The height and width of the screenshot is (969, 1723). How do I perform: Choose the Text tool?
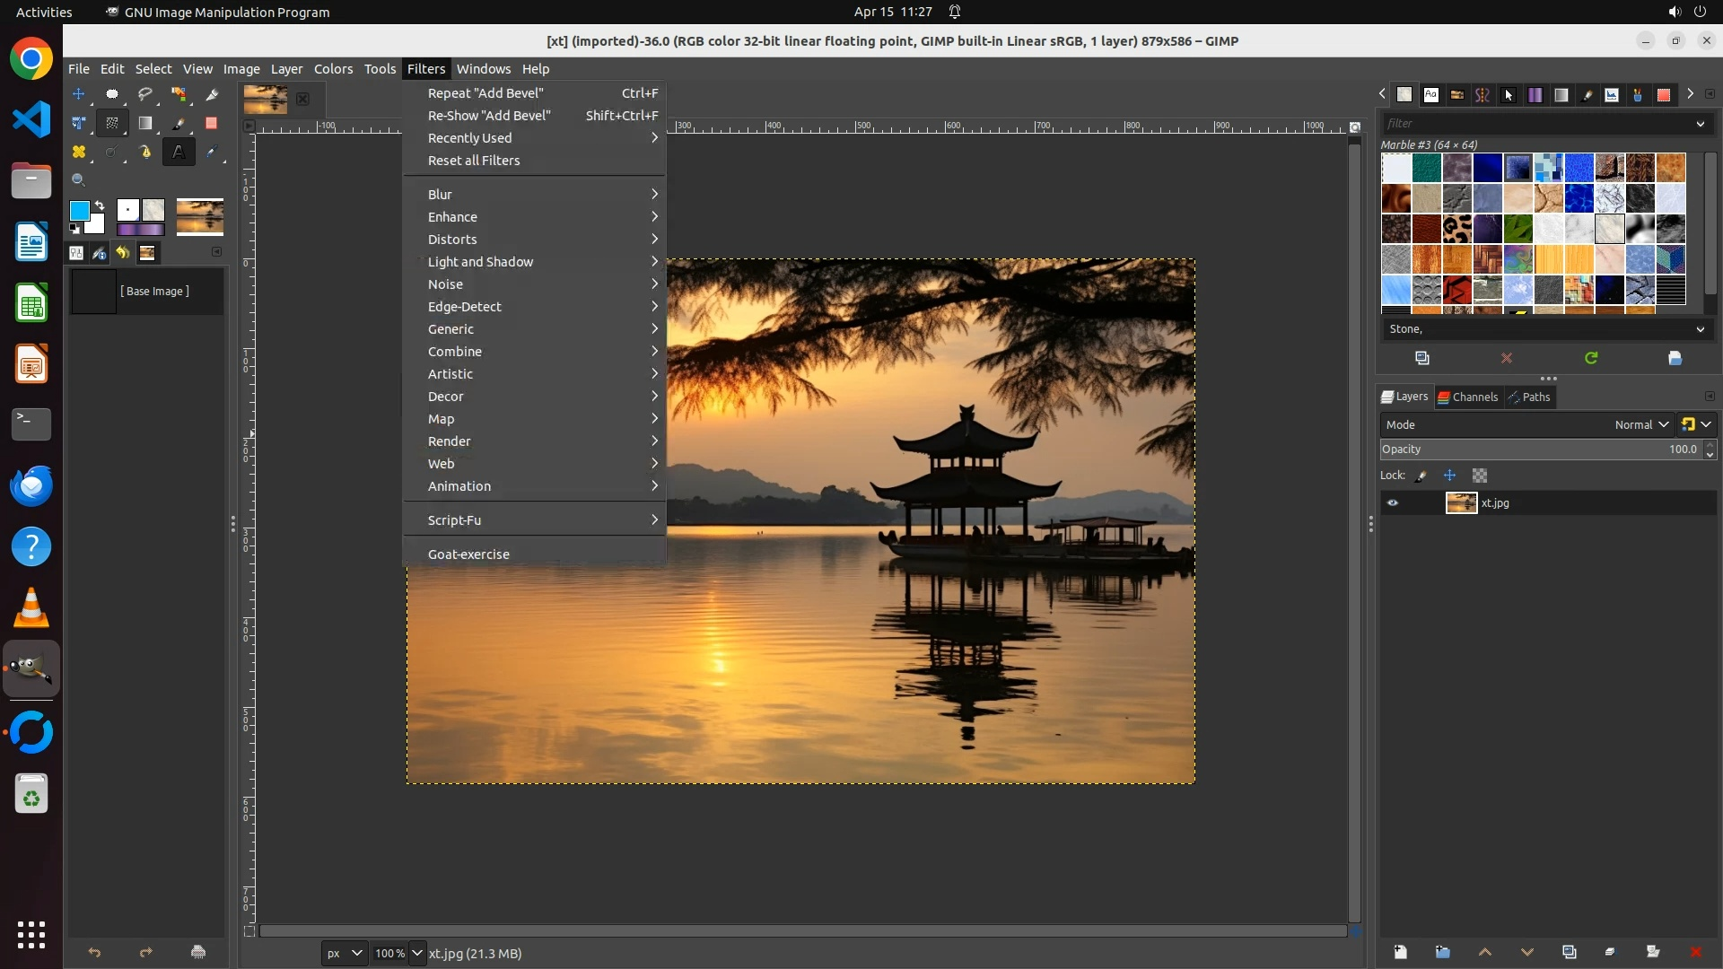point(179,153)
